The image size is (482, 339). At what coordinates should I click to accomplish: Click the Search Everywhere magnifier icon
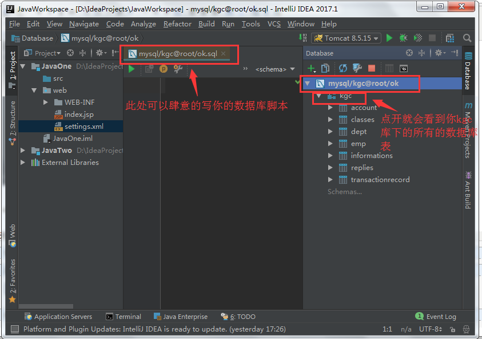pos(467,38)
